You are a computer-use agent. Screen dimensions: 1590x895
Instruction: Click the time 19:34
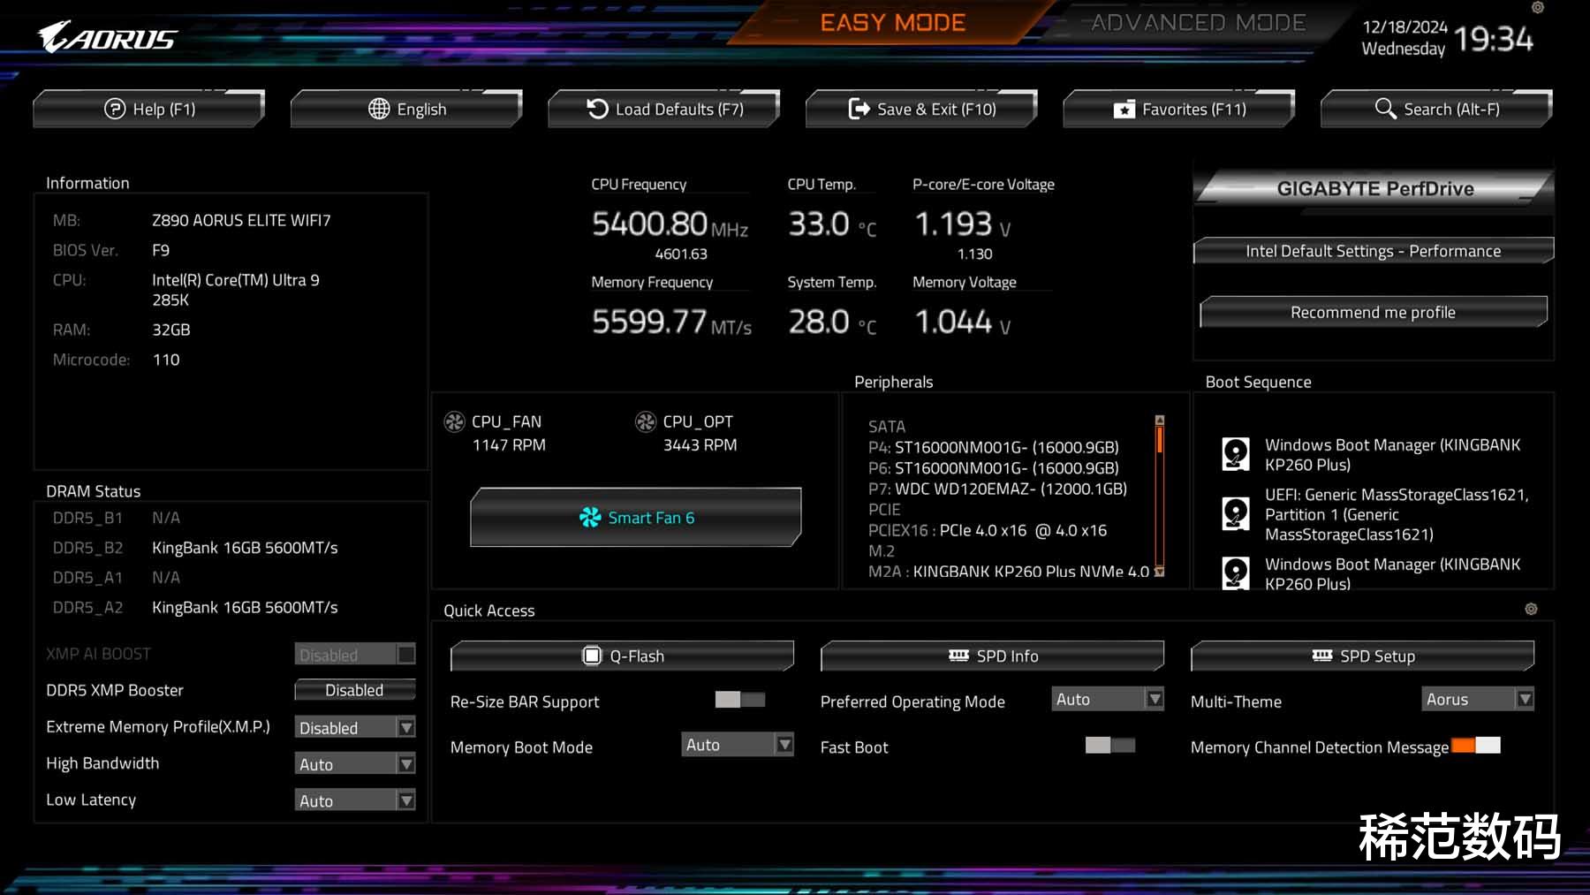1494,39
